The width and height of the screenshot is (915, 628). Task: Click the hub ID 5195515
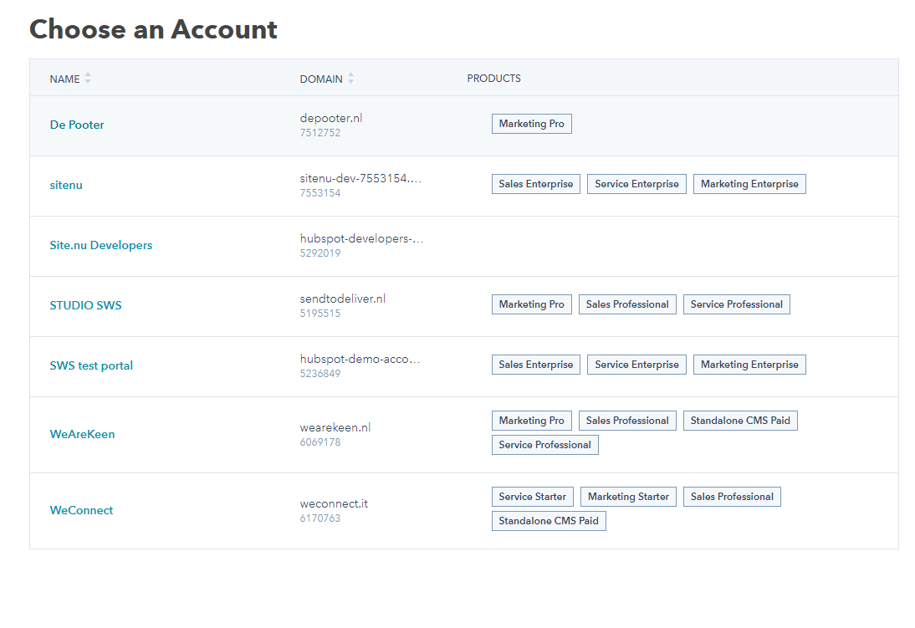coord(319,313)
